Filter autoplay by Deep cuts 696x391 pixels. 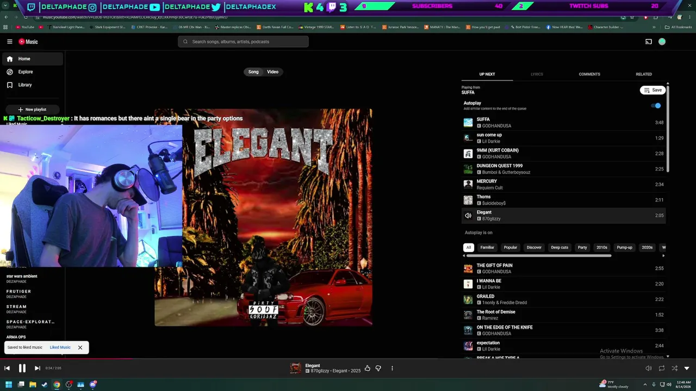[x=560, y=248]
